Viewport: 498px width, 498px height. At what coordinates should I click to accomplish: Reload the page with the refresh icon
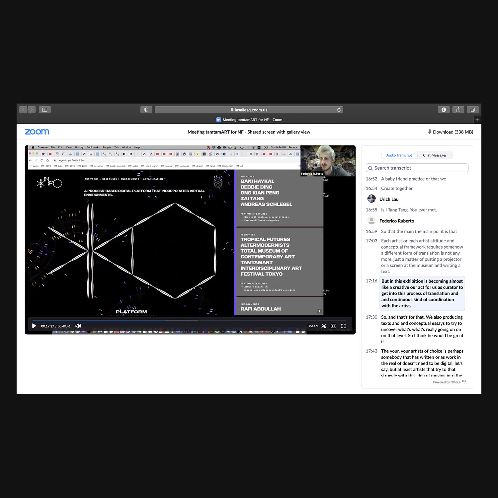pos(339,110)
